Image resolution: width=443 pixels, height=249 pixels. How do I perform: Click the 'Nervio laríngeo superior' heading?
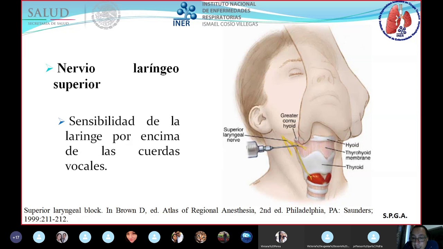(116, 76)
